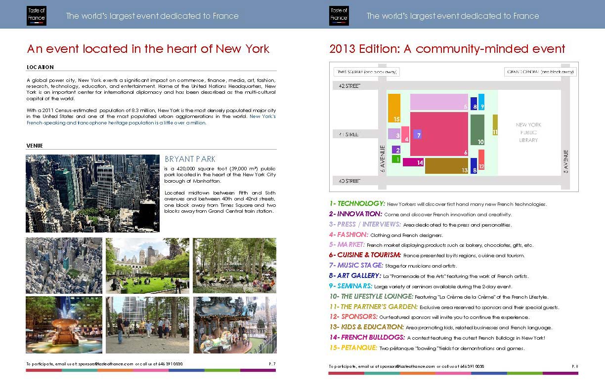The height and width of the screenshot is (391, 605).
Task: Click the cyan Seminars zone 9 on the map
Action: (481, 101)
